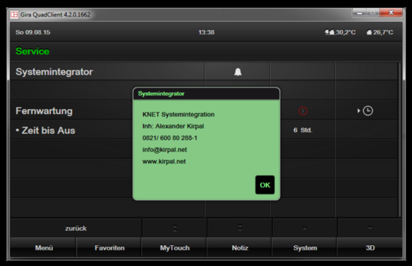Go back with the zurück button
Viewport: 412px width, 266px height.
pos(76,228)
